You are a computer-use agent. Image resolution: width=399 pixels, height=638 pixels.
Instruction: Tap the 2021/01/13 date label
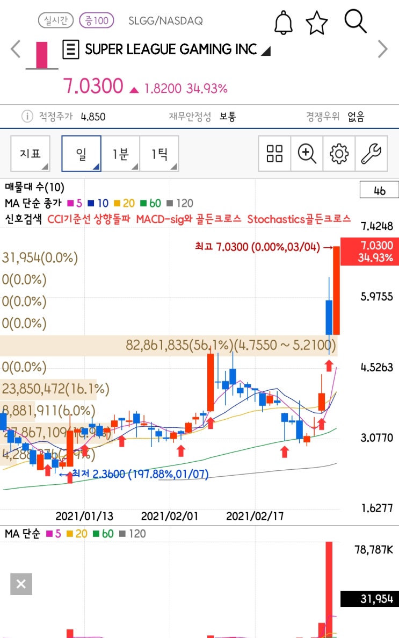click(84, 516)
